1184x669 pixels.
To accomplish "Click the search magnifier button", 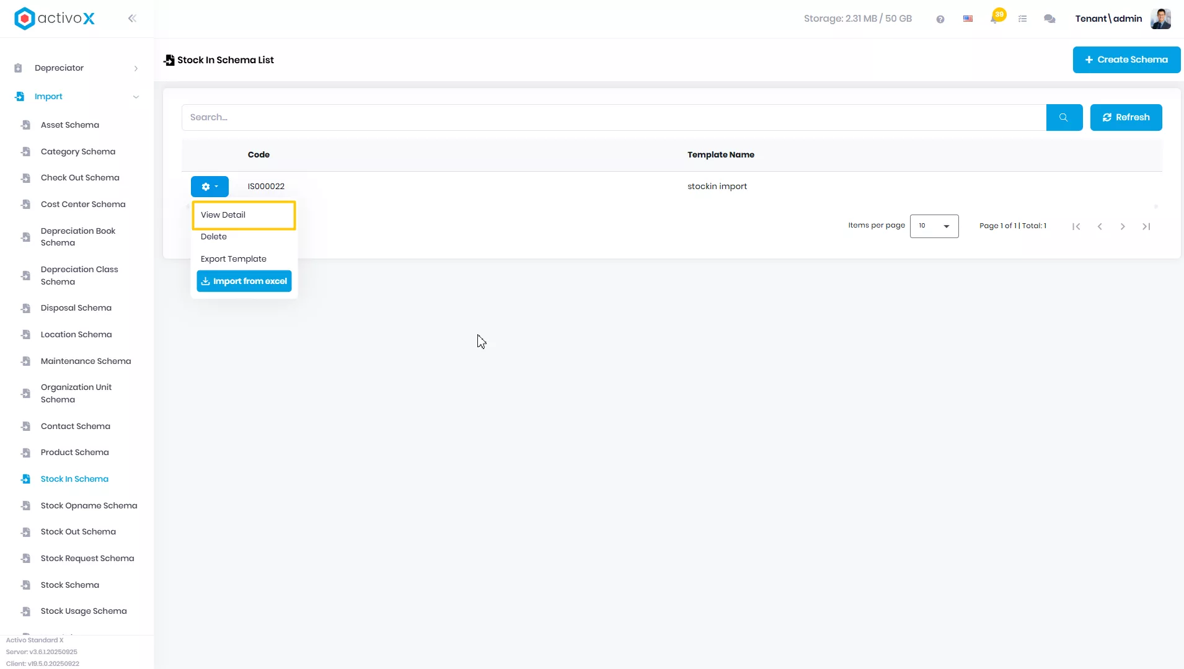I will click(x=1064, y=117).
